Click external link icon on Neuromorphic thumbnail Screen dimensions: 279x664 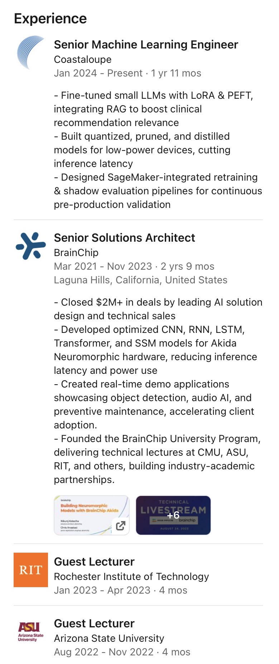click(121, 526)
